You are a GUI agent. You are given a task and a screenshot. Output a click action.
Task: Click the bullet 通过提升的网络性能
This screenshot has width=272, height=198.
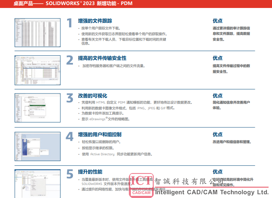coord(124,189)
